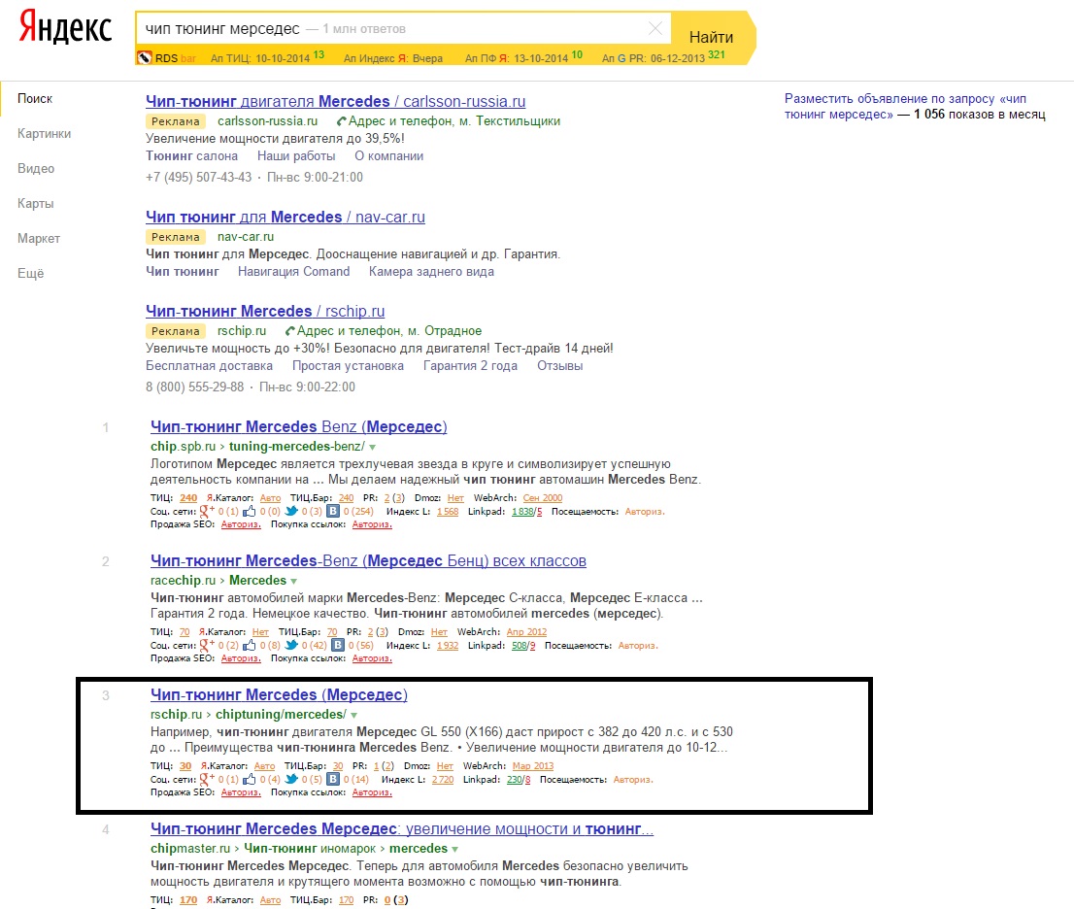Select the Поиск tab

point(35,99)
